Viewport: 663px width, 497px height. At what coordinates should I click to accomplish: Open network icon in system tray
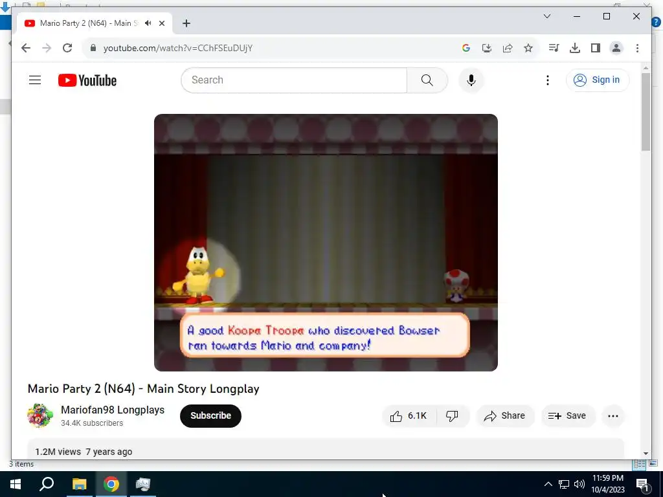pos(564,484)
